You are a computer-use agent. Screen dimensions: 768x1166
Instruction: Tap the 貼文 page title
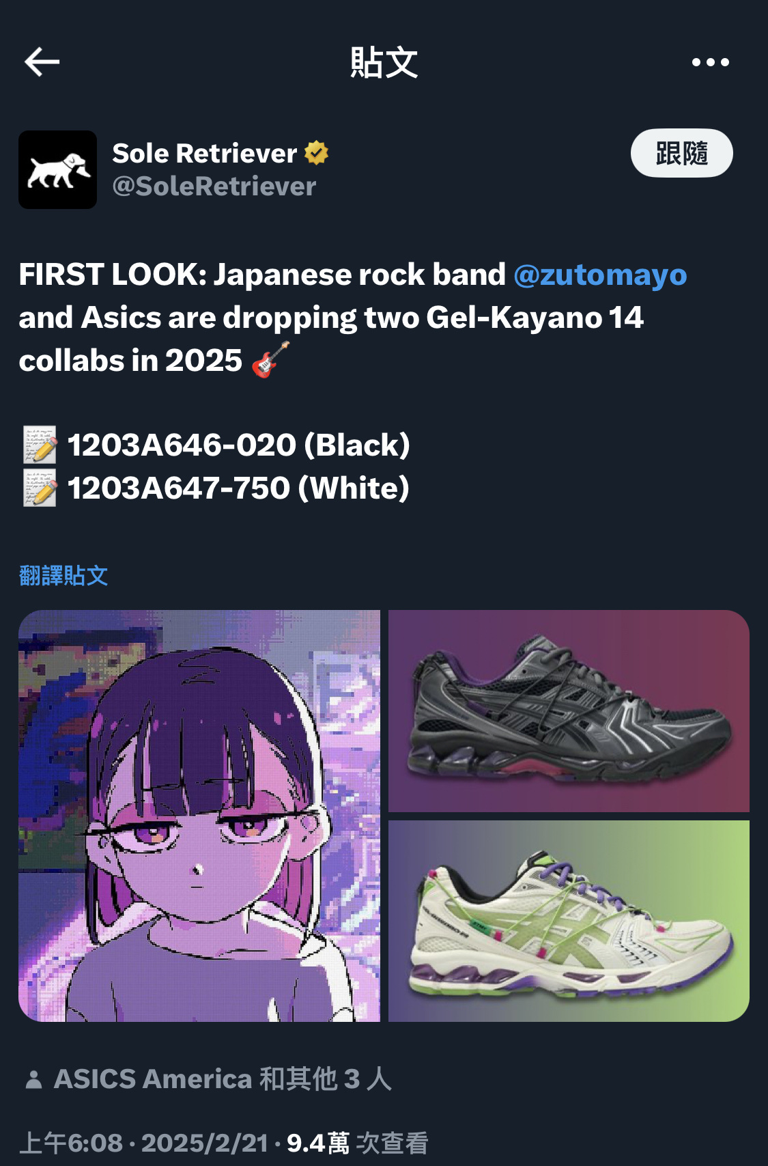[x=384, y=62]
